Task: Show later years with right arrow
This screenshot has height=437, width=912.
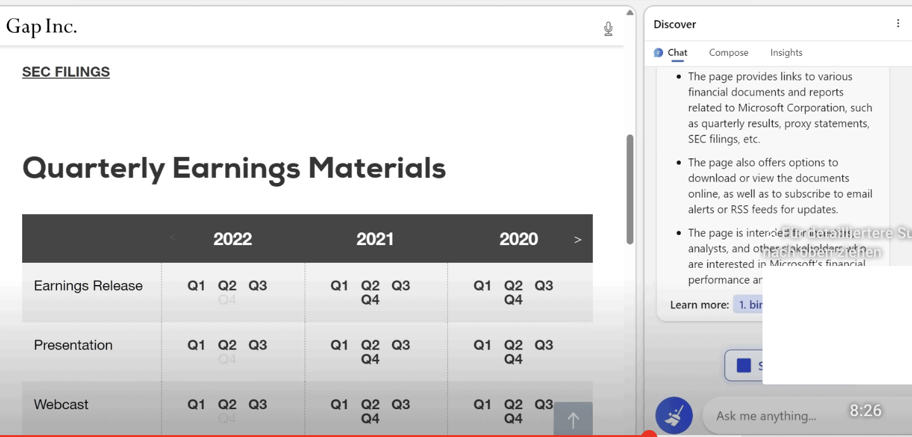Action: 577,239
